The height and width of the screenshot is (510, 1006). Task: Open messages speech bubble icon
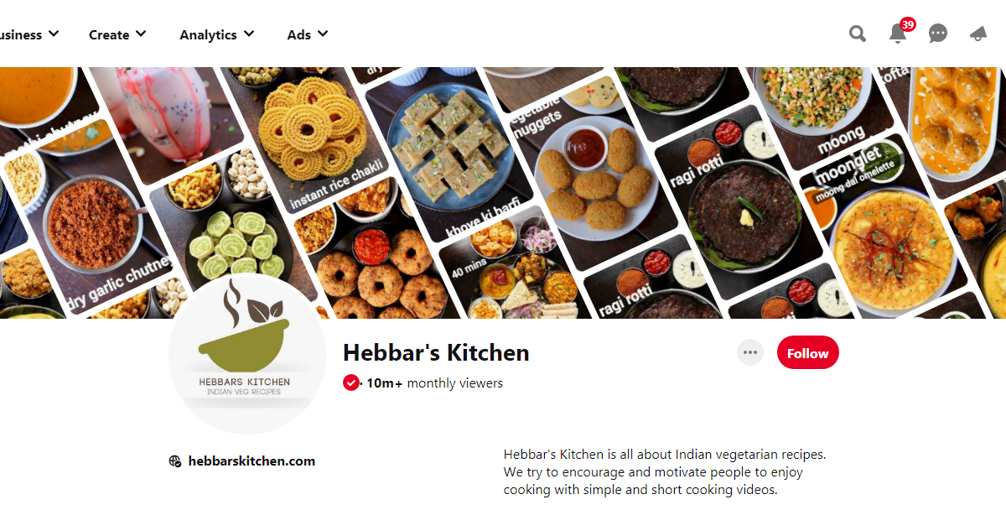[x=938, y=34]
